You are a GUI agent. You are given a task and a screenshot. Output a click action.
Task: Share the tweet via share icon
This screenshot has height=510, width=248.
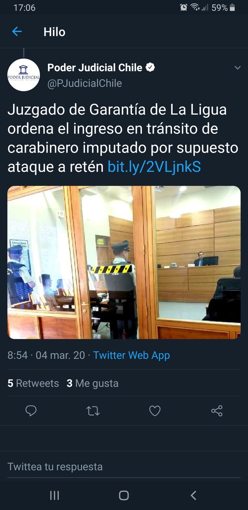pyautogui.click(x=217, y=411)
